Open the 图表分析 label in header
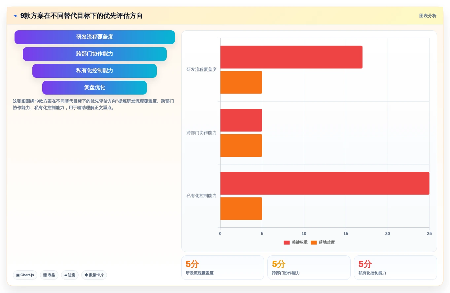 point(428,16)
